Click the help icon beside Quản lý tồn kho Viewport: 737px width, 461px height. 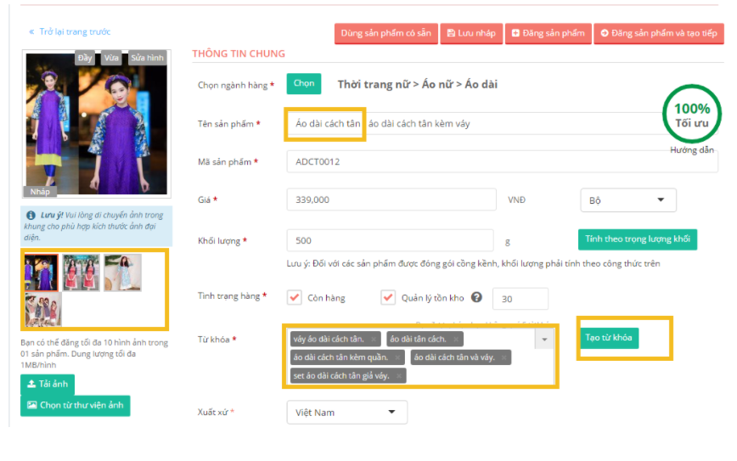point(476,298)
